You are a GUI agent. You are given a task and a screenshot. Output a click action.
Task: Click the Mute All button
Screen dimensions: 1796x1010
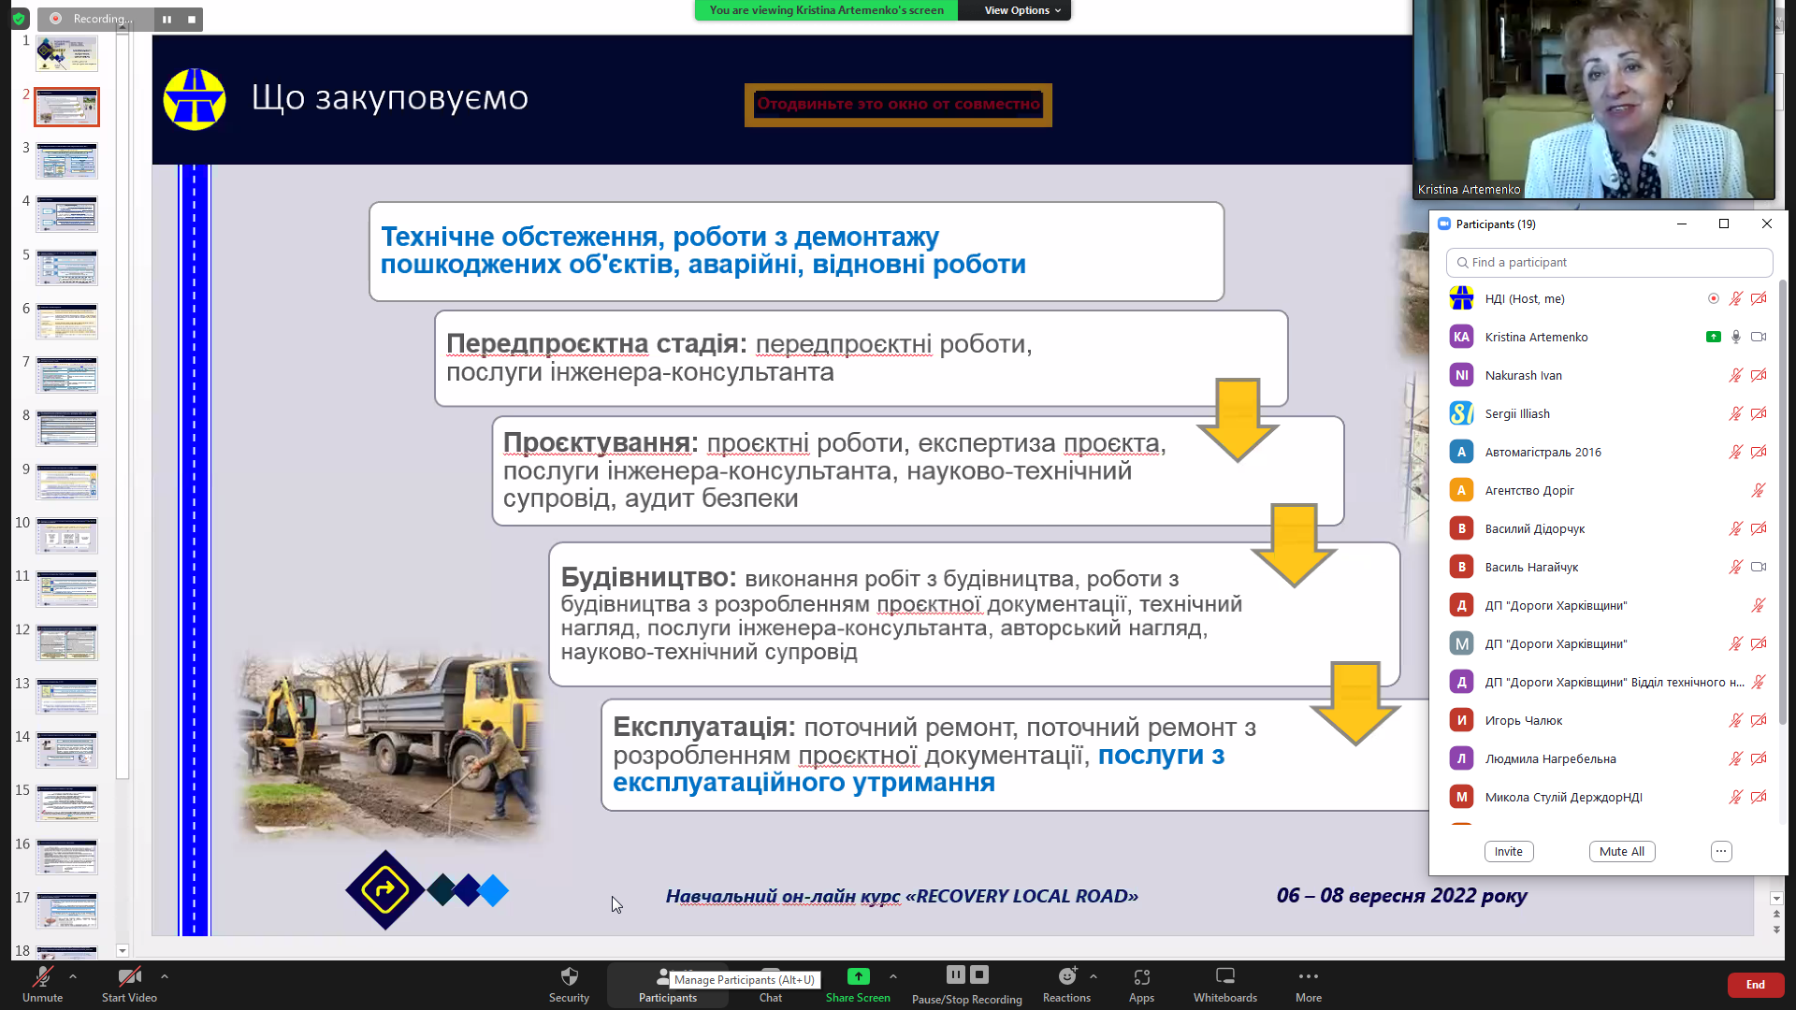pos(1621,851)
